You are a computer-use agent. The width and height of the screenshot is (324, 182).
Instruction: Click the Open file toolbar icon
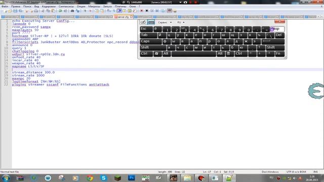(x=10, y=11)
